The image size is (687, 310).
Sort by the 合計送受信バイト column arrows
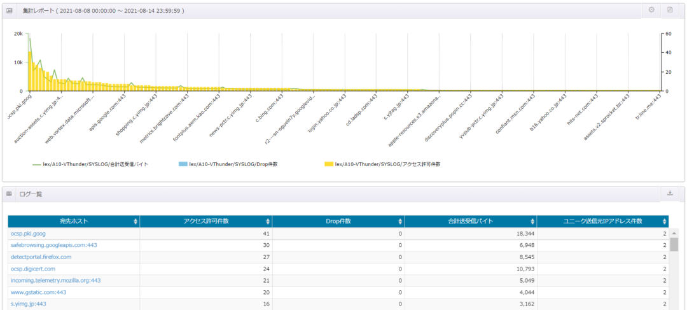coord(532,222)
